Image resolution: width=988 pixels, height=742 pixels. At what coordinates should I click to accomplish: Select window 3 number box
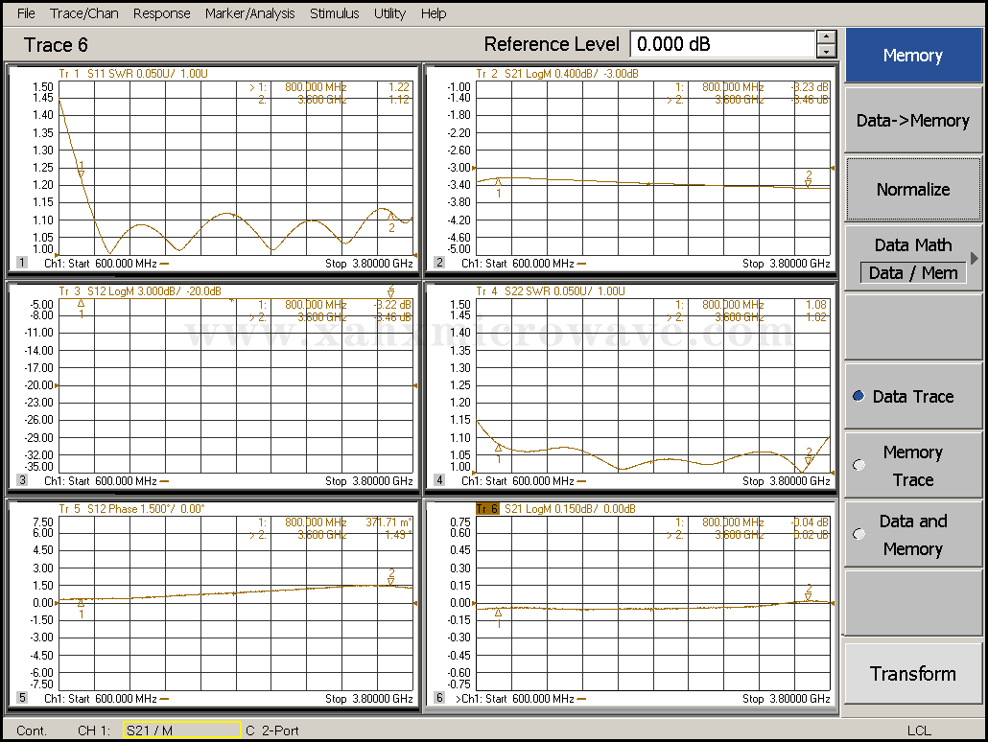coord(22,480)
